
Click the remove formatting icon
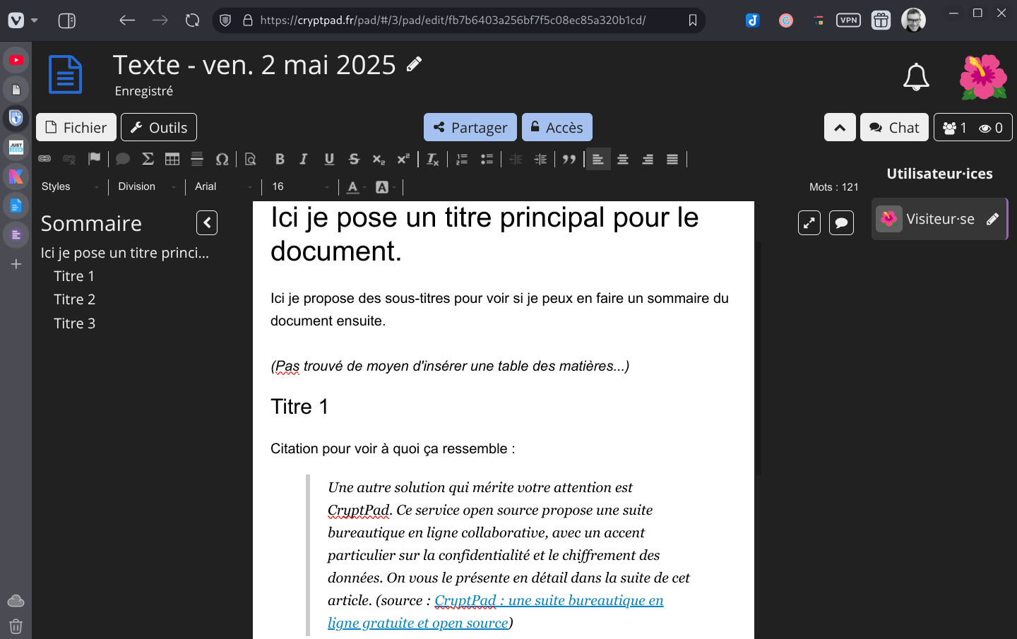(x=433, y=159)
